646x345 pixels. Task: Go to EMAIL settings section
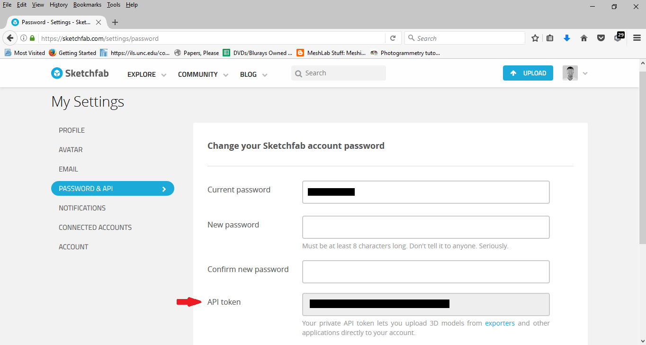(x=68, y=169)
